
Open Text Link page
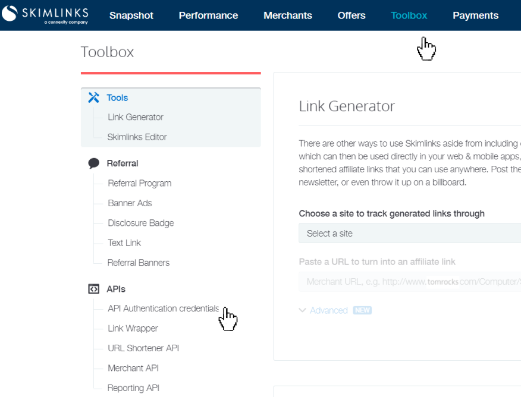click(x=124, y=243)
